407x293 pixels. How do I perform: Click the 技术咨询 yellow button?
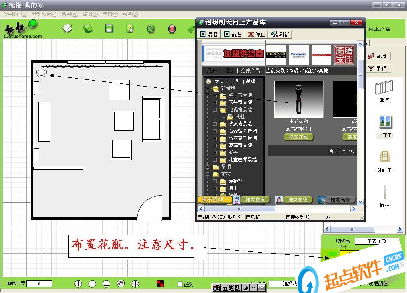214,199
